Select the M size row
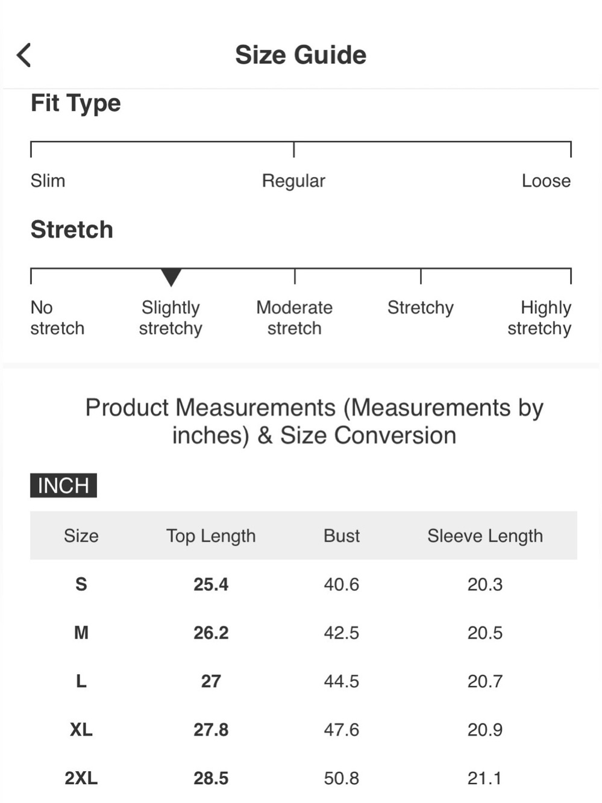 [x=304, y=633]
